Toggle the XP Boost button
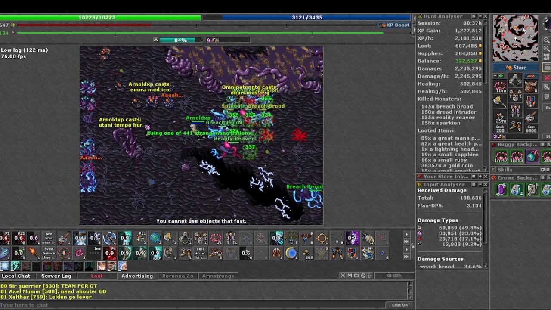551x310 pixels. pyautogui.click(x=395, y=25)
